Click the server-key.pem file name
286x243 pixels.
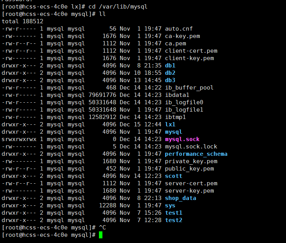click(x=189, y=191)
